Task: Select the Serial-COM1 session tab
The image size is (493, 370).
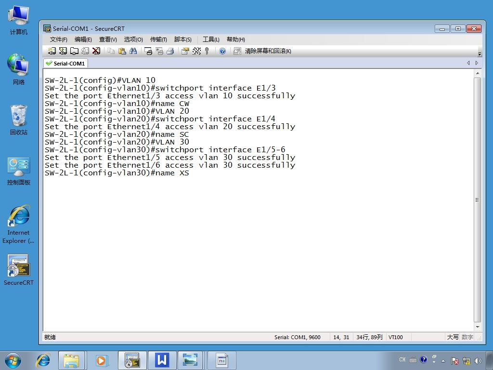Action: point(65,63)
